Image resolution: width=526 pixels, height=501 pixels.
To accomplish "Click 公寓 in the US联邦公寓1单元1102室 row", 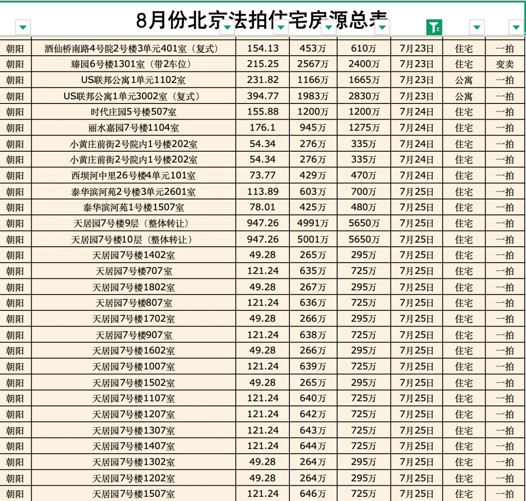I will point(463,80).
